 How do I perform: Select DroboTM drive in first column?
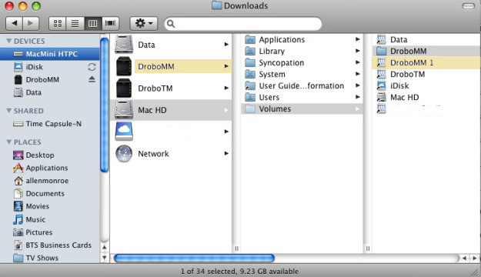coord(171,88)
